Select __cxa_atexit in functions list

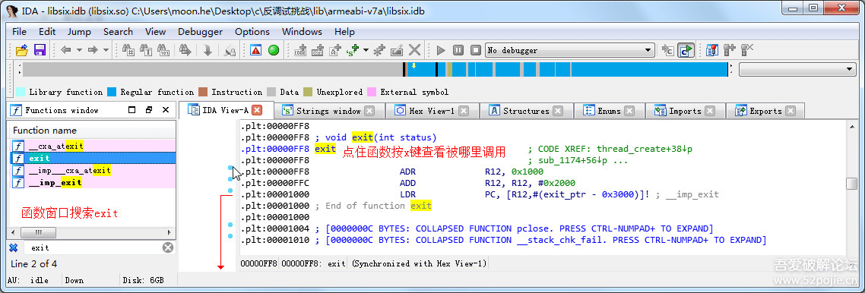point(92,146)
